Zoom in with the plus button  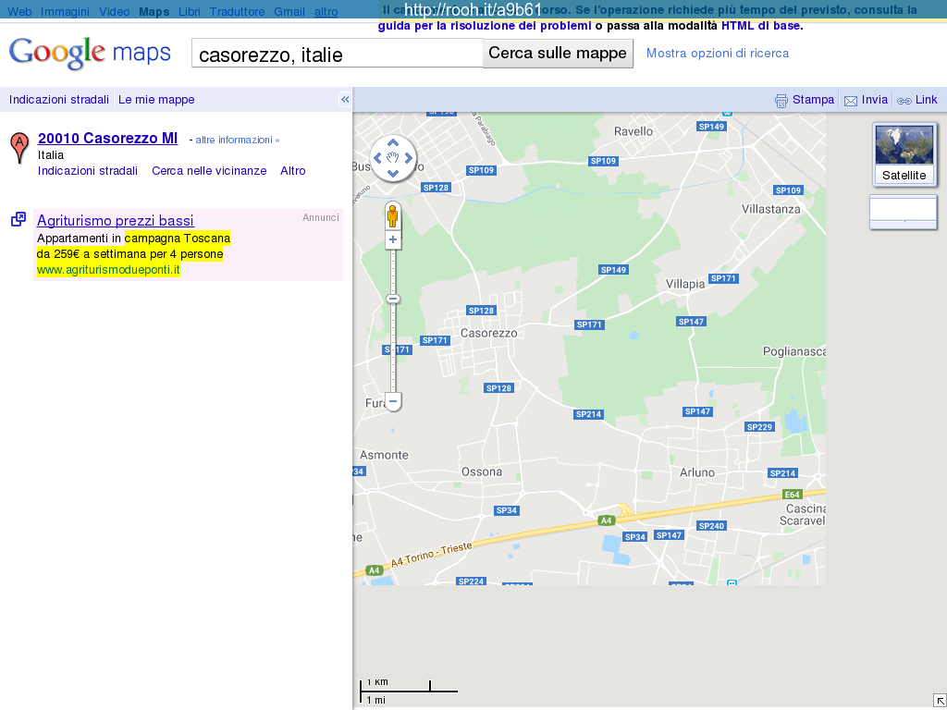tap(393, 239)
